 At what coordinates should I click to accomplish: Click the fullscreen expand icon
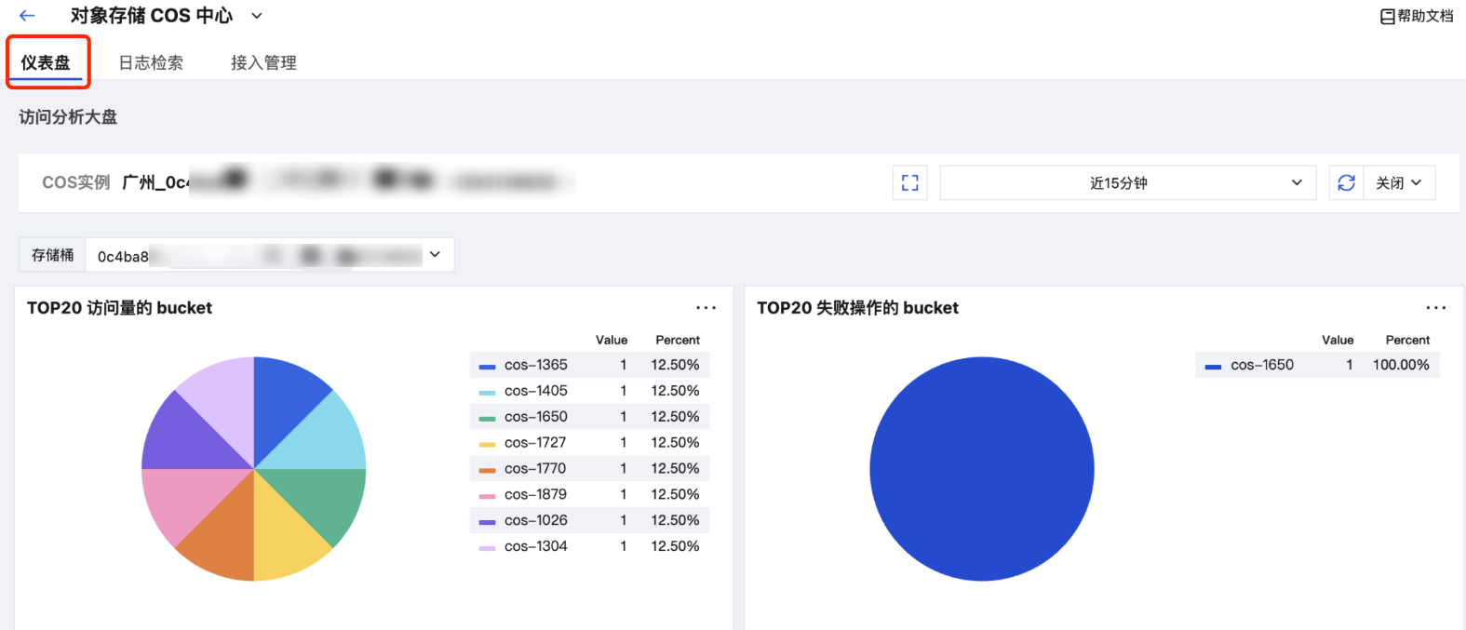pos(909,183)
